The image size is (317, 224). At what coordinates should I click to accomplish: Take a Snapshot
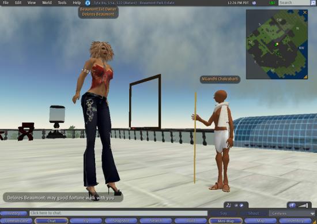[x=121, y=221]
